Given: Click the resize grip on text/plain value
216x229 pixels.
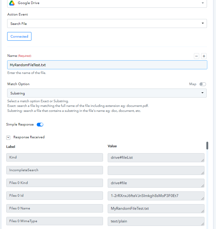Looking at the screenshot, I should click(203, 224).
